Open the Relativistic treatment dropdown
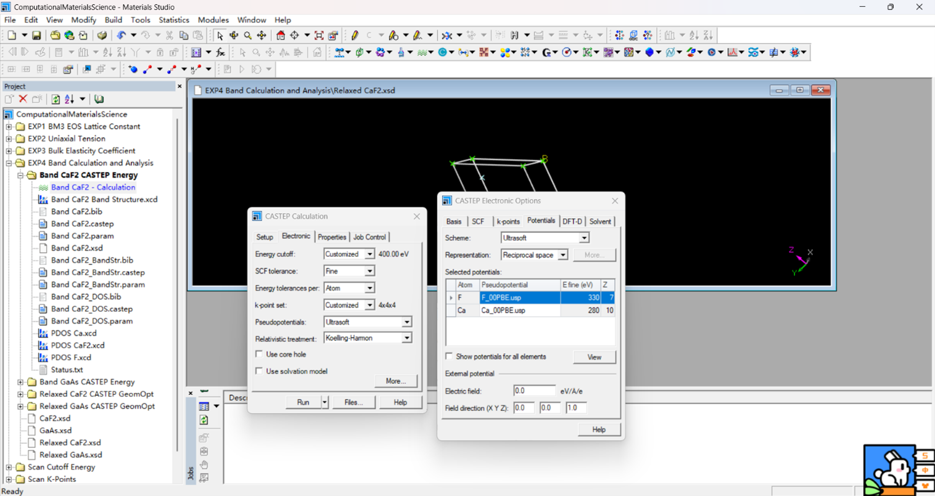935x496 pixels. tap(406, 338)
